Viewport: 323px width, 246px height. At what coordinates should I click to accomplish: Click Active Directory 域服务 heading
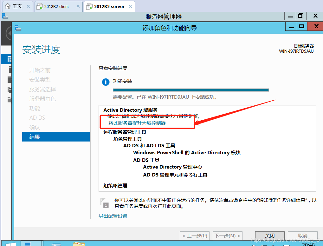130,110
